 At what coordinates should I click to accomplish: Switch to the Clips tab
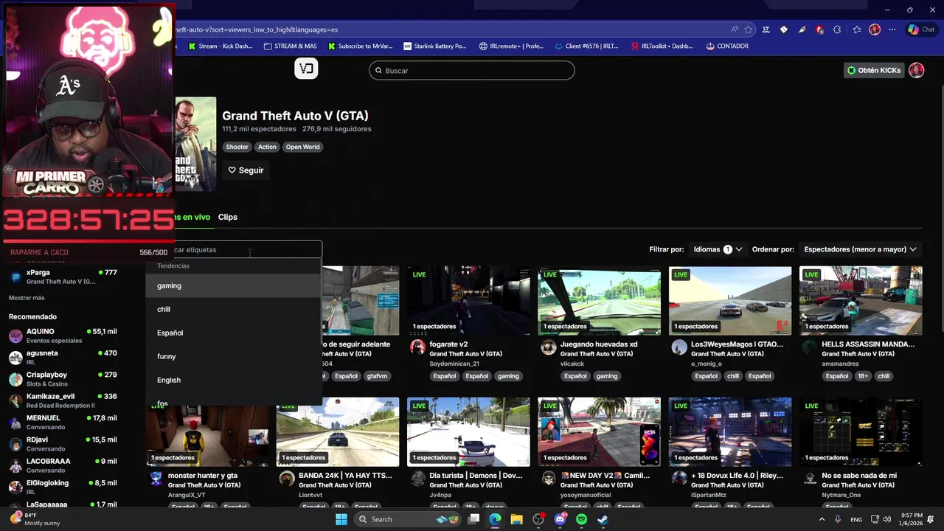pyautogui.click(x=227, y=217)
